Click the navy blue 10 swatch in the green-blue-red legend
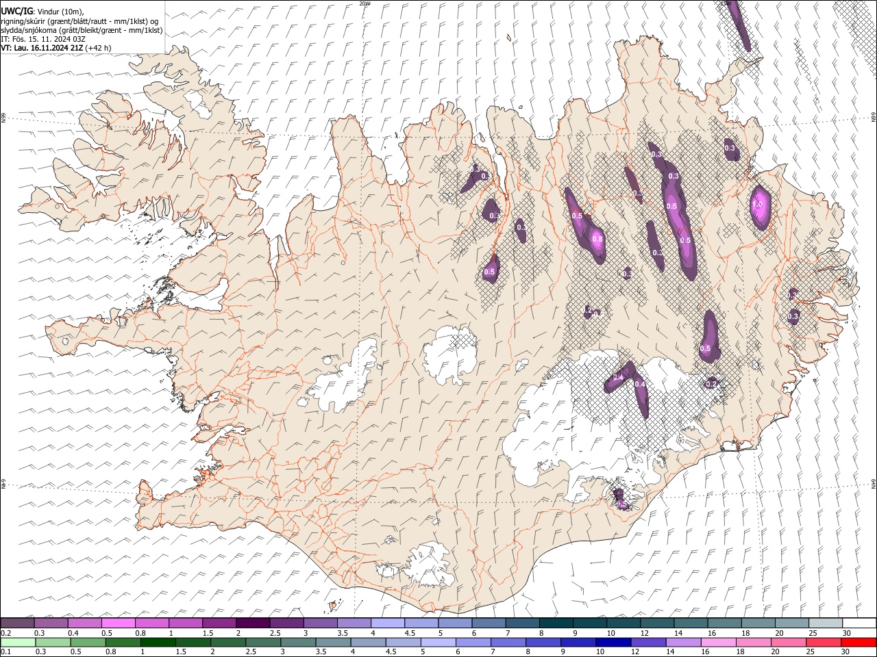Viewport: 877px width, 657px height. [613, 642]
